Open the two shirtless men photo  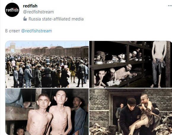click(47, 112)
